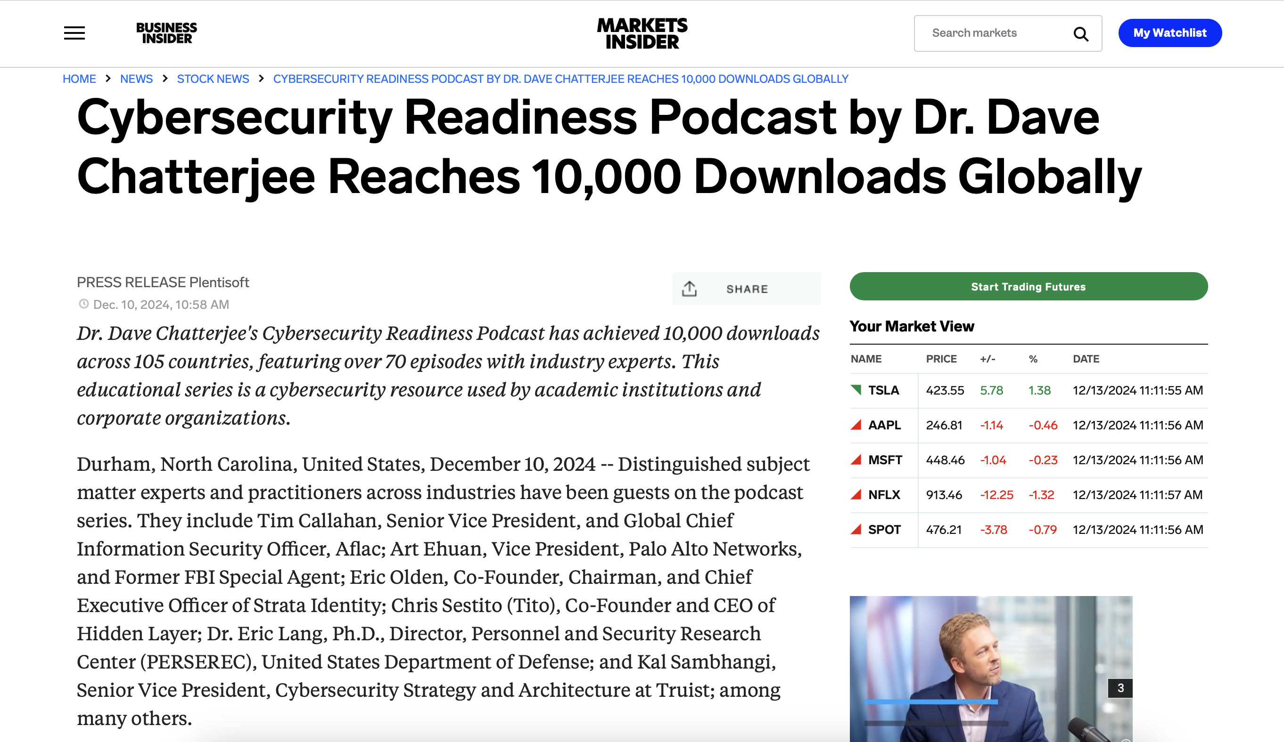
Task: Click the PRICE column header
Action: 941,359
